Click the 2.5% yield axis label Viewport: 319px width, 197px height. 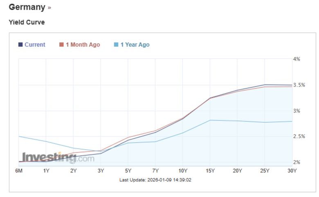[x=299, y=136]
